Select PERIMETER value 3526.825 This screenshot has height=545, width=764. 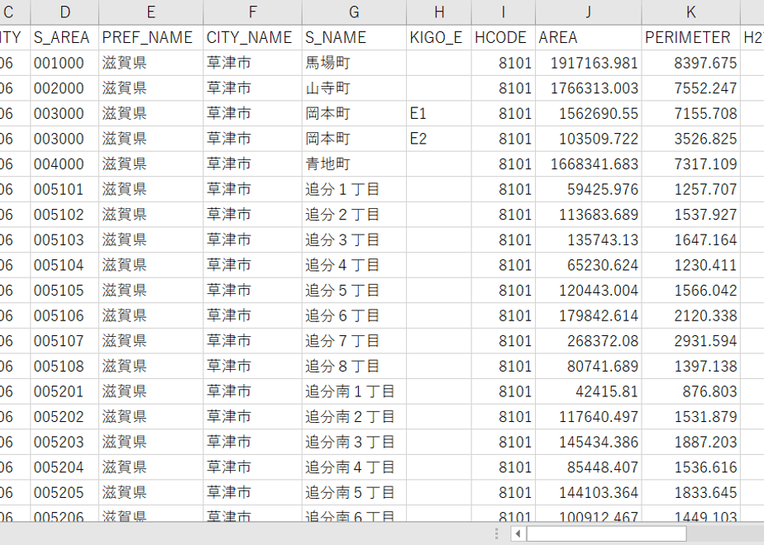tap(691, 139)
